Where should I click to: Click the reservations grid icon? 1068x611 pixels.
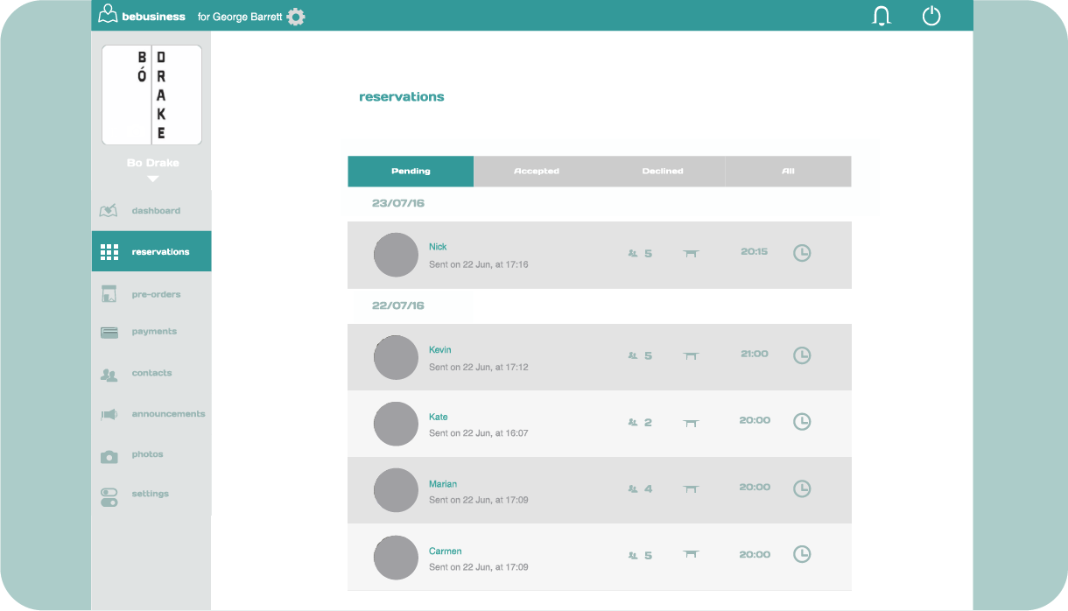pos(109,252)
